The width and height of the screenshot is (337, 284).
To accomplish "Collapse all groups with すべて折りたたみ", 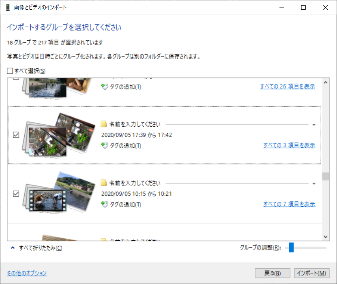I will coord(37,248).
